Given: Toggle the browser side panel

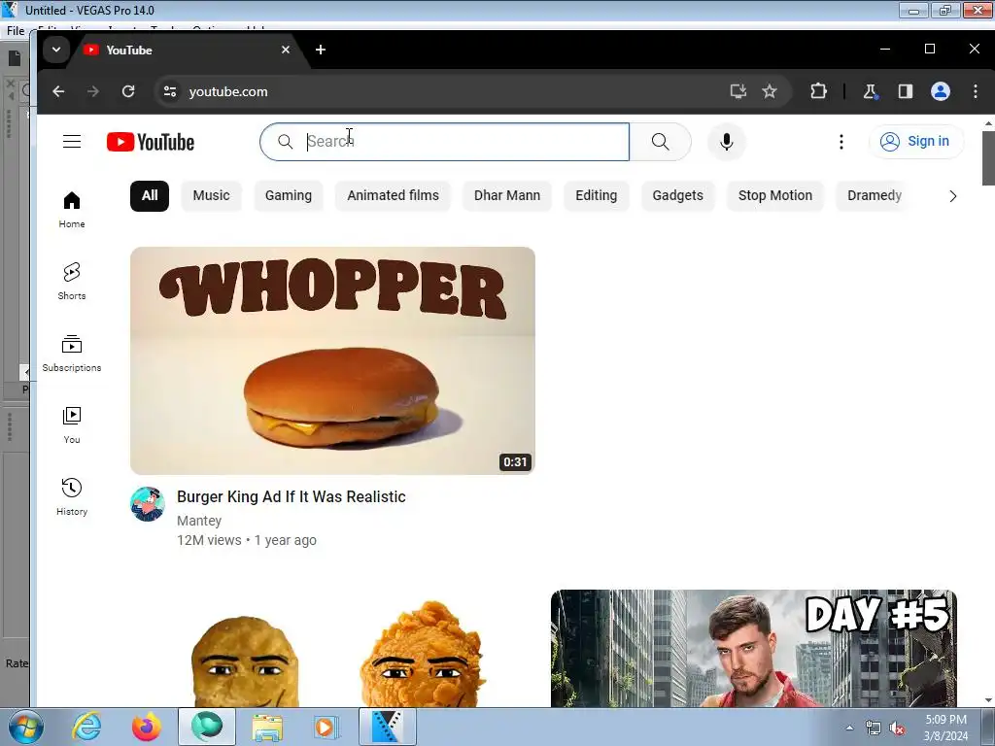Looking at the screenshot, I should point(906,91).
